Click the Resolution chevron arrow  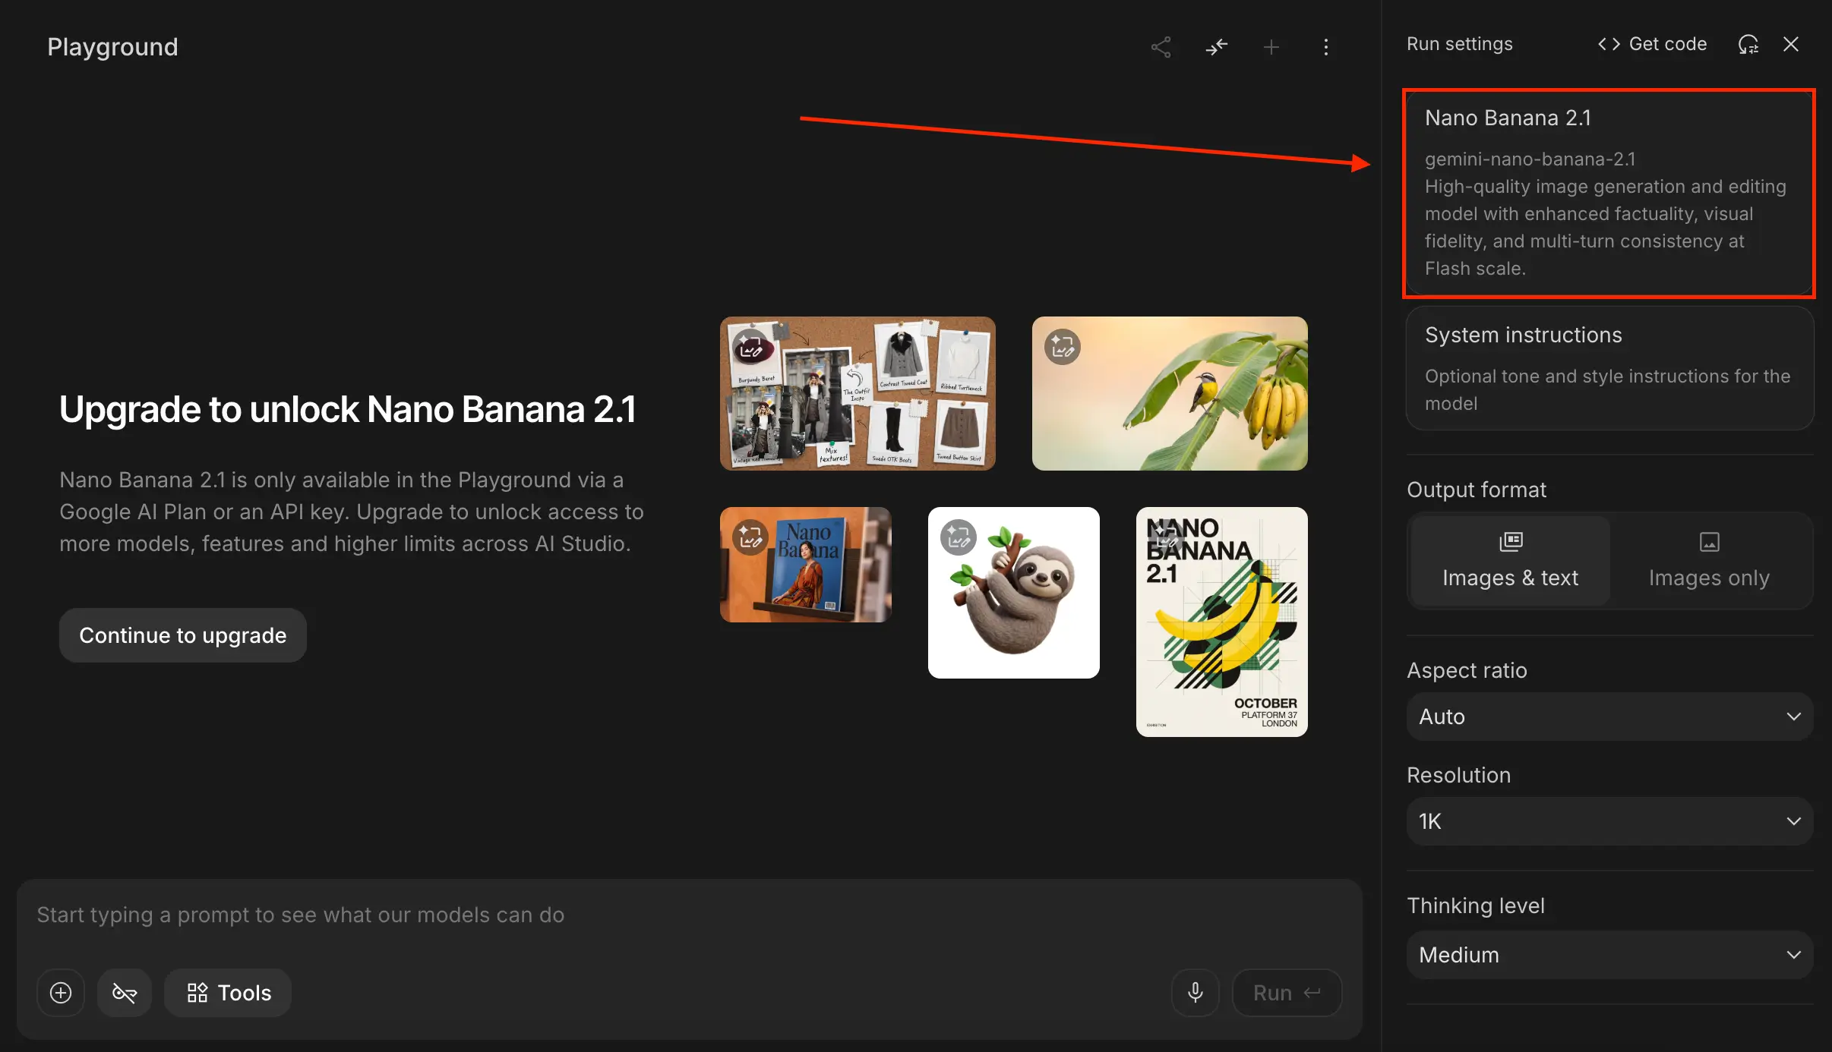[x=1793, y=821]
